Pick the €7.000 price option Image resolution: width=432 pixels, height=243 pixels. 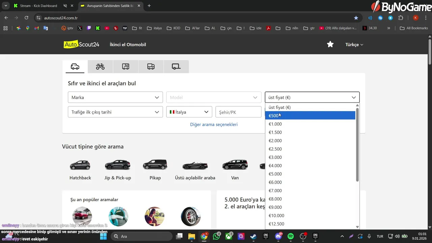[310, 190]
